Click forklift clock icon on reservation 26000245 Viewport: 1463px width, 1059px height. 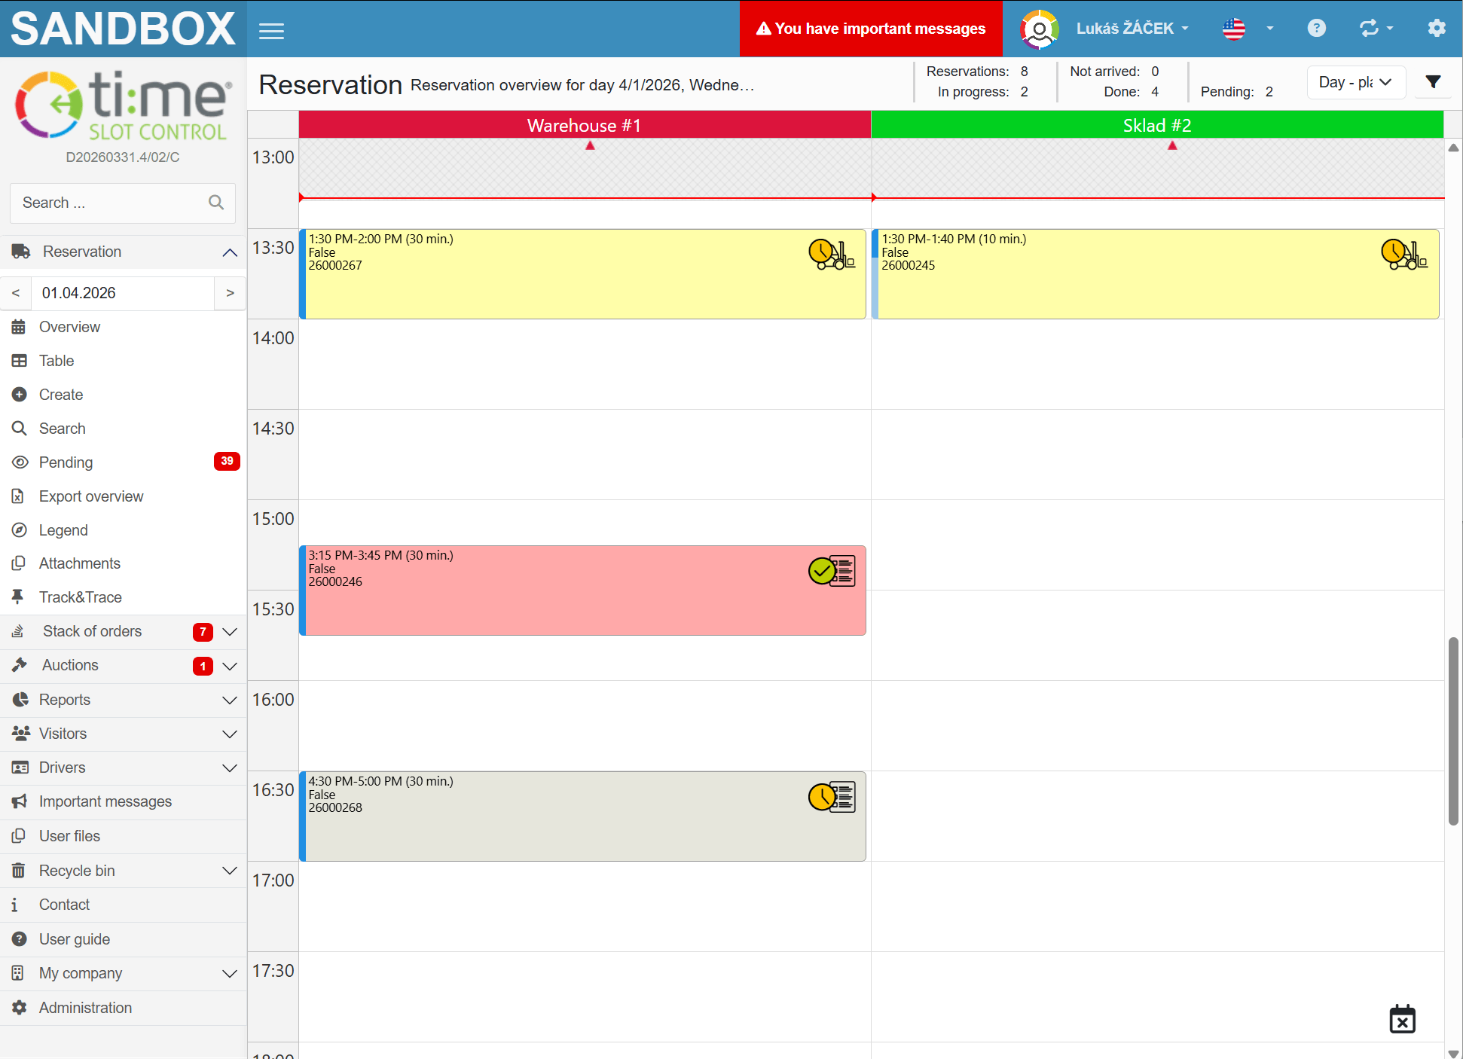[x=1403, y=255]
